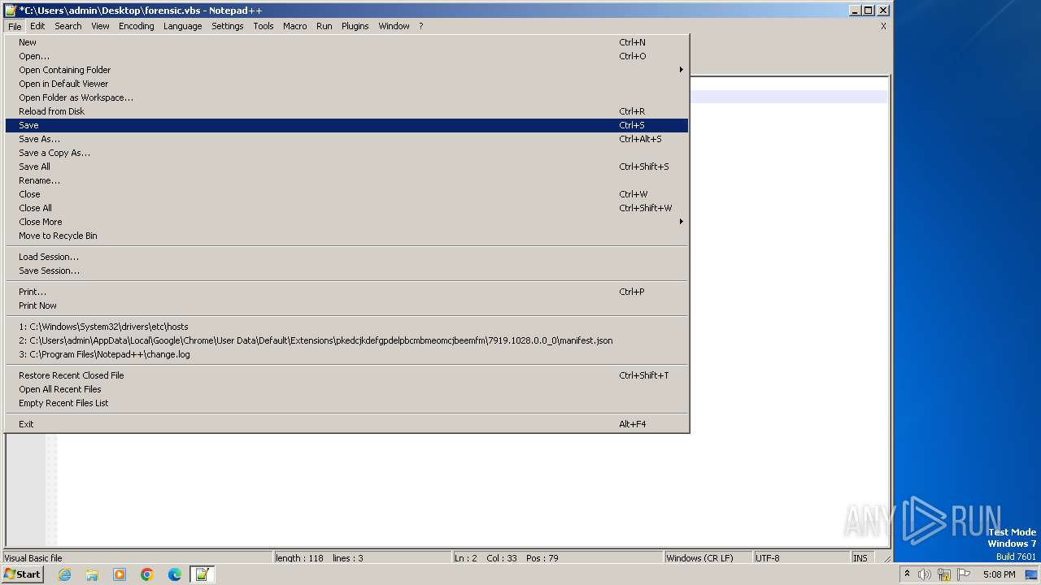Open Windows Media Player taskbar icon
This screenshot has height=585, width=1041.
click(120, 574)
